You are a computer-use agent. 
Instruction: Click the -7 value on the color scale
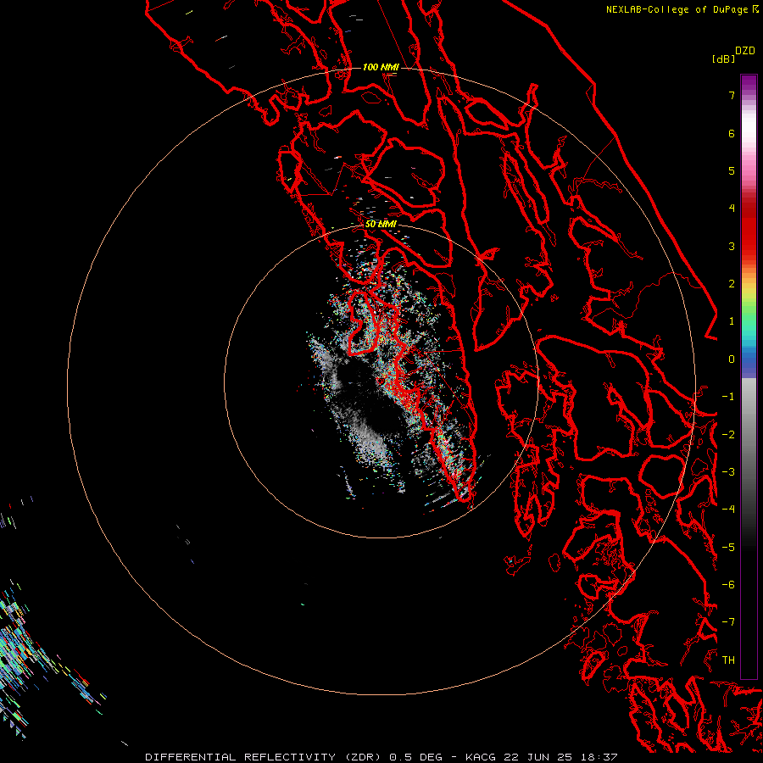point(728,622)
